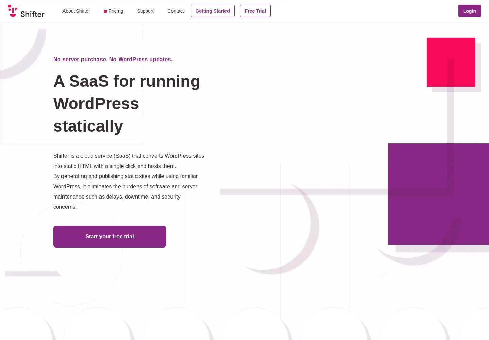Open the About Shifter menu item
489x340 pixels.
(76, 11)
